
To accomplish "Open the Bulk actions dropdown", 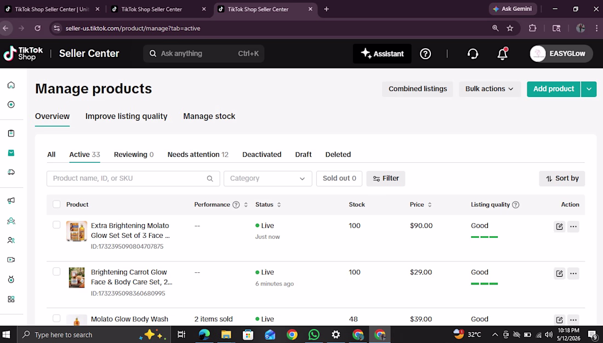I will point(490,89).
